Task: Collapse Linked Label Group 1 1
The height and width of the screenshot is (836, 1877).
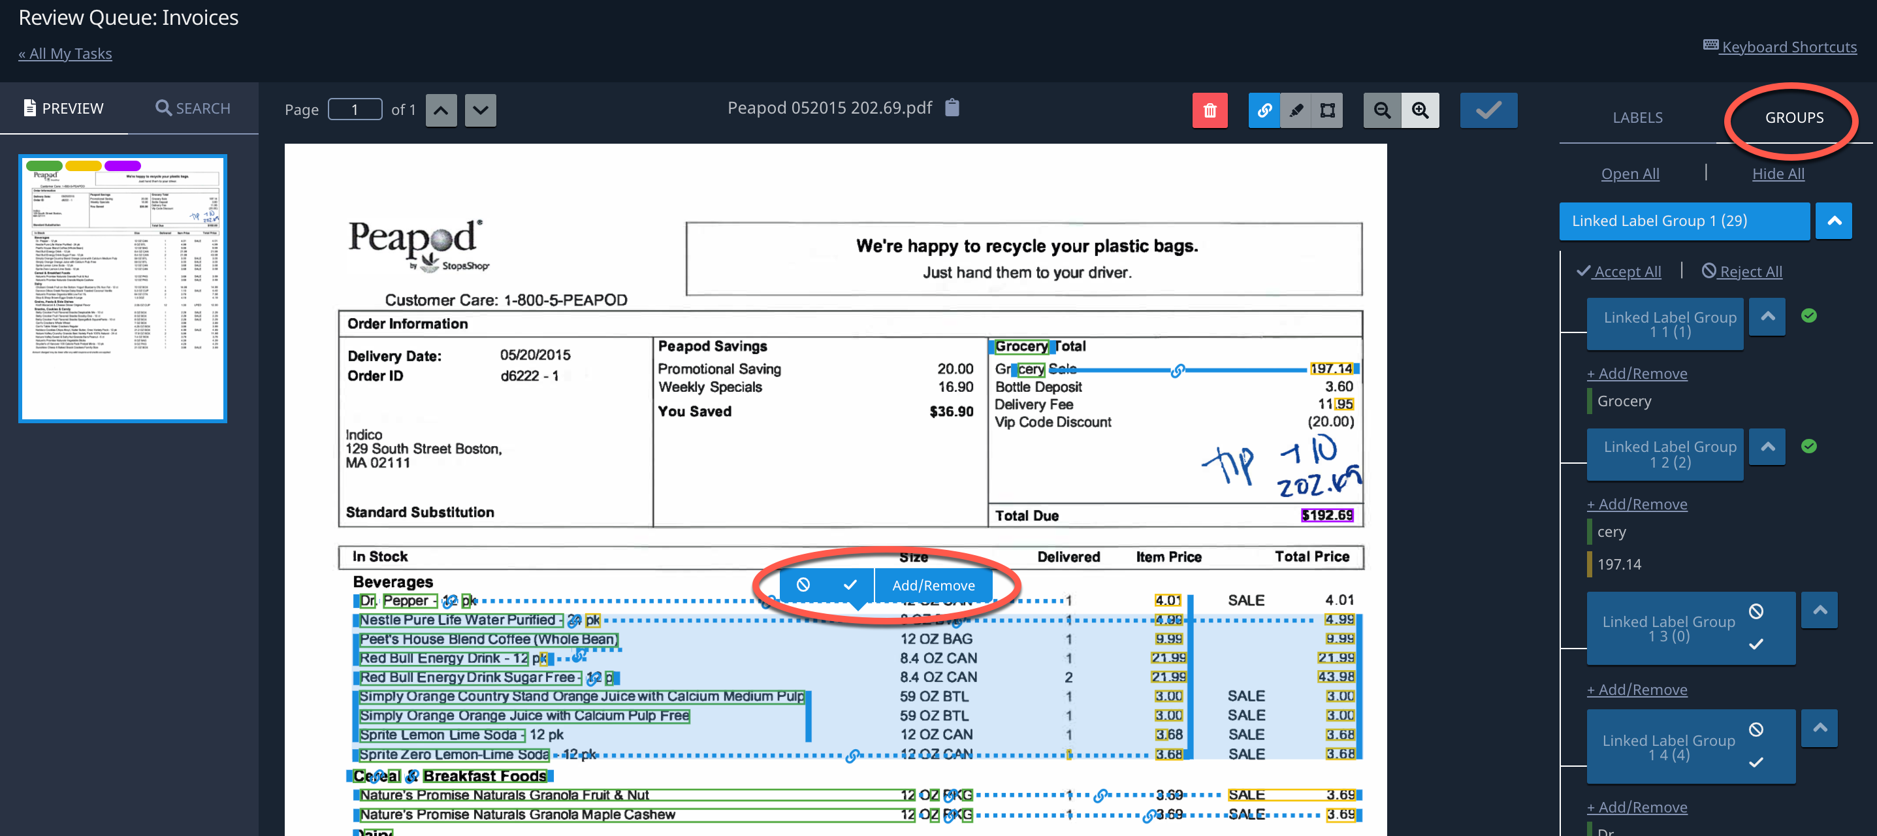Action: coord(1767,317)
